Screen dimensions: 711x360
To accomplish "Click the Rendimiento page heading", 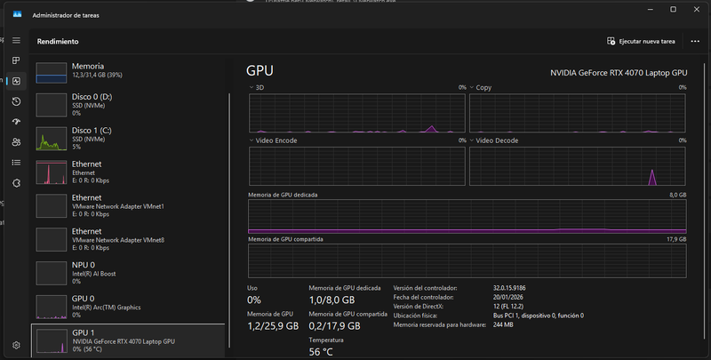I will 58,41.
